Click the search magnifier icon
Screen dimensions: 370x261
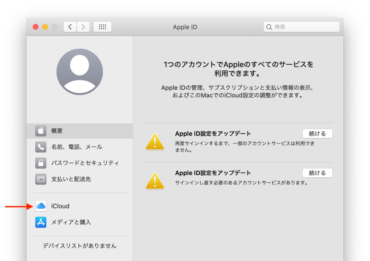(269, 27)
